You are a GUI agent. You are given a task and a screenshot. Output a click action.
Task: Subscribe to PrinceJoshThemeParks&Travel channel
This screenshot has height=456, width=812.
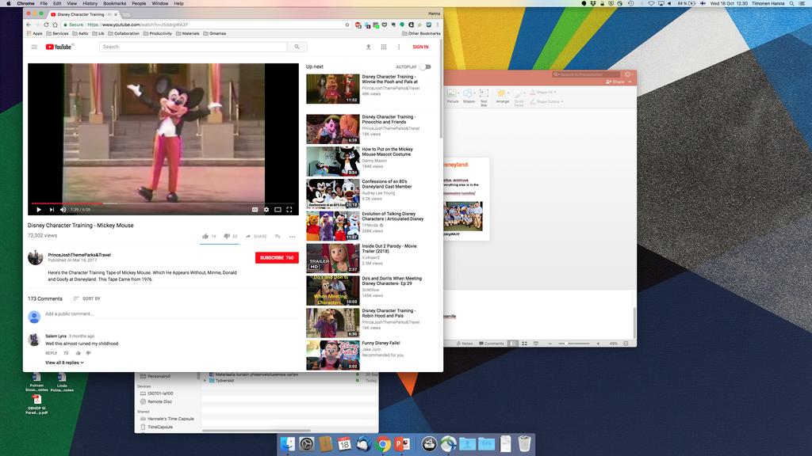click(x=277, y=257)
